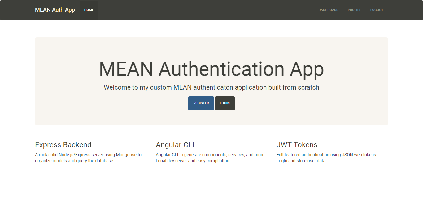Select the HOME navbar tab
The width and height of the screenshot is (423, 204).
click(x=89, y=10)
